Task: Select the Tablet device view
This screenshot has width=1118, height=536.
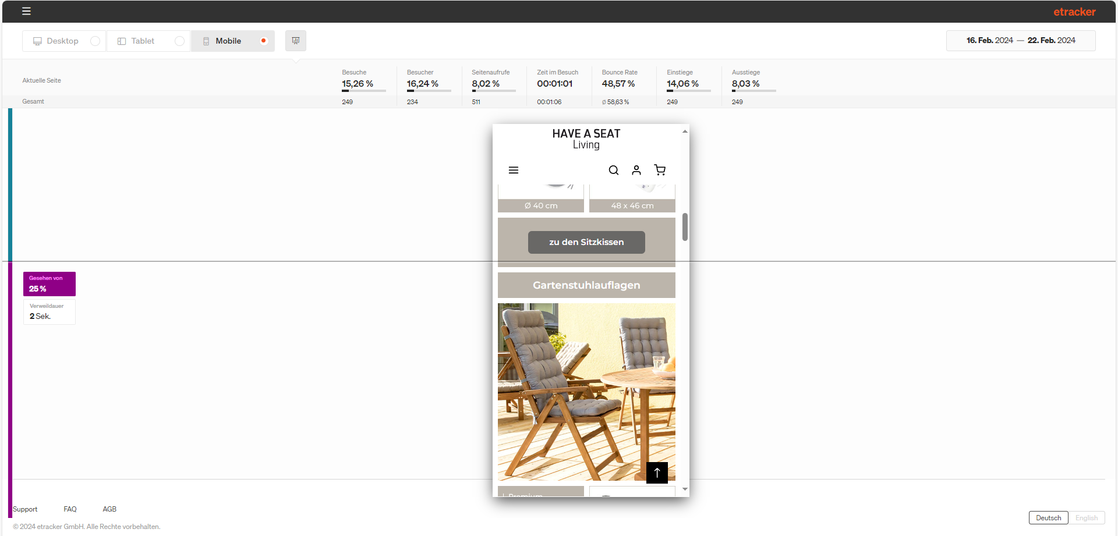Action: tap(148, 41)
